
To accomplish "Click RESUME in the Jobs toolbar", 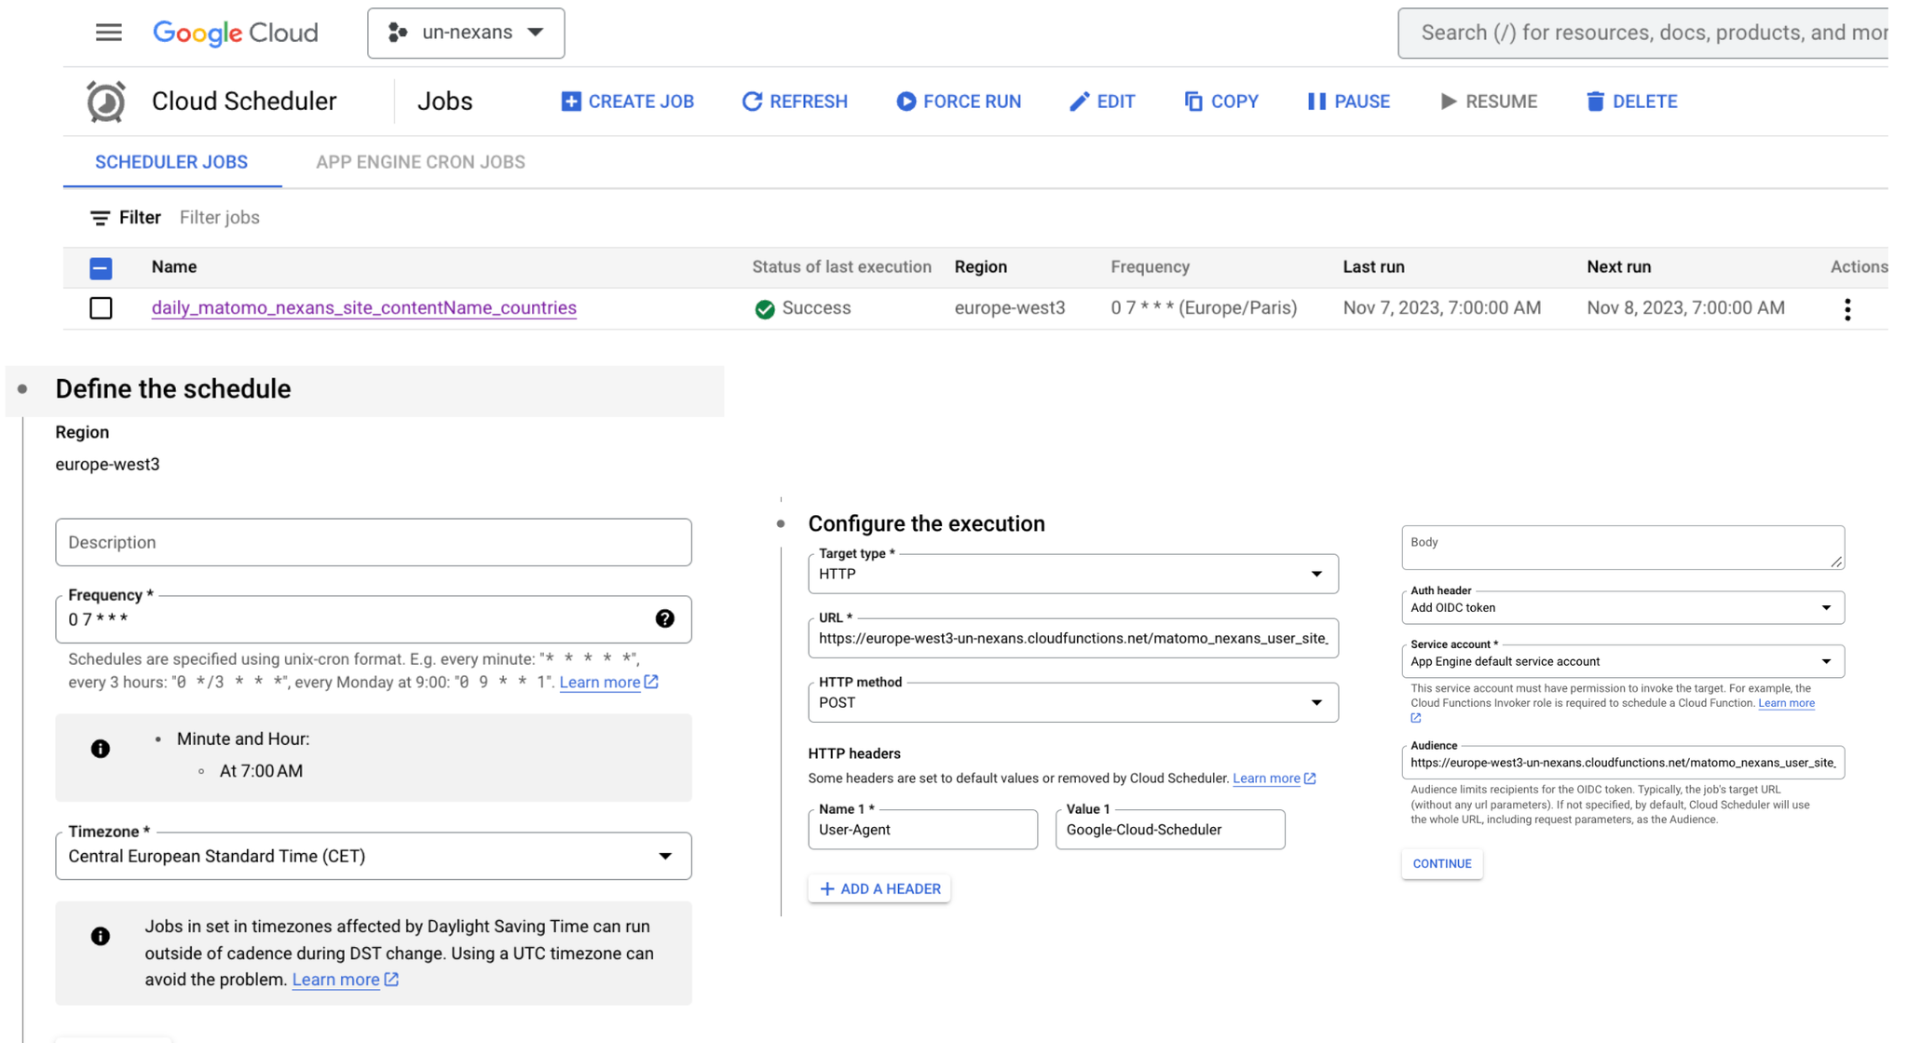I will [1488, 102].
